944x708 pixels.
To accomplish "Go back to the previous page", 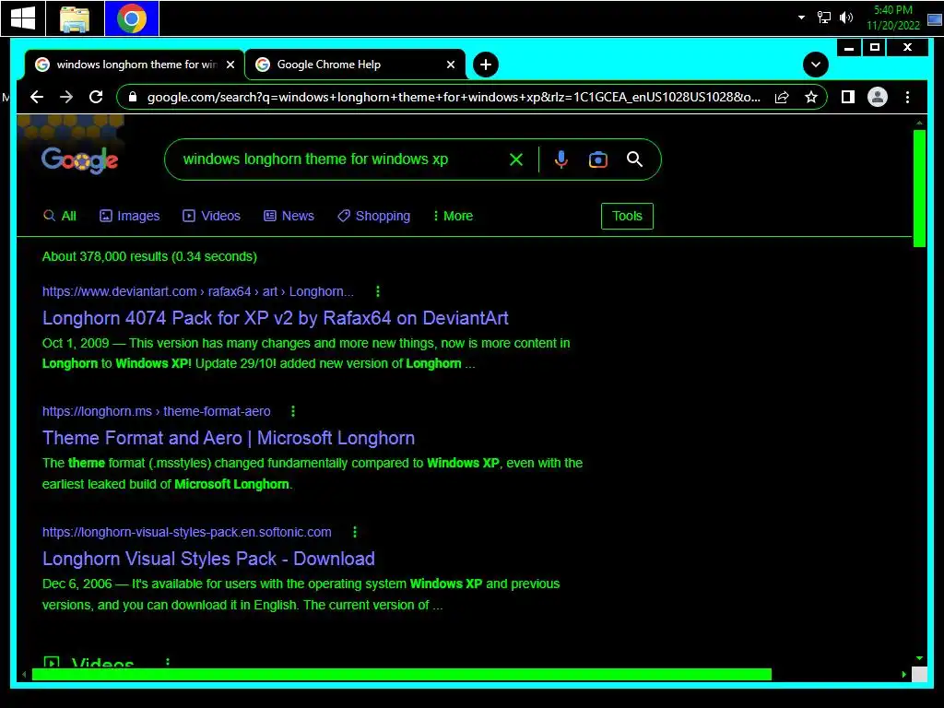I will click(x=37, y=97).
